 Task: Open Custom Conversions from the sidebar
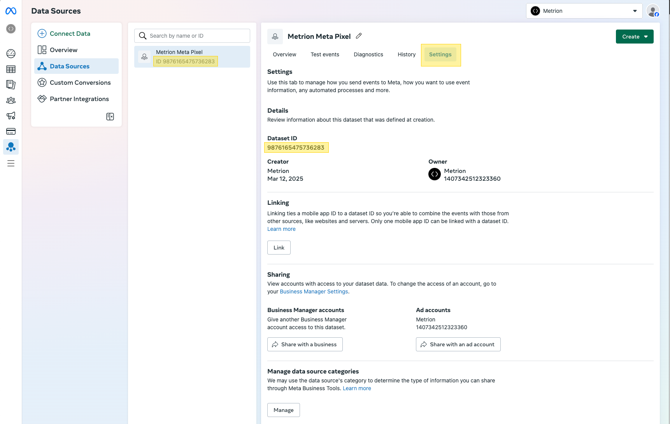point(76,82)
